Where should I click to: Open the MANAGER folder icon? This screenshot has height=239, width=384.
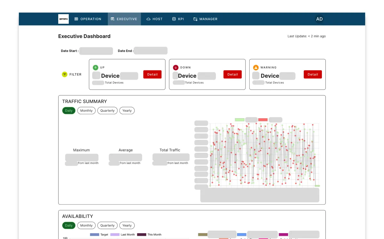195,19
